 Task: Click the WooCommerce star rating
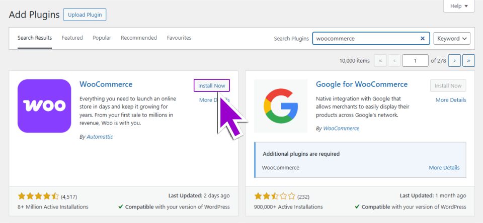coord(38,196)
